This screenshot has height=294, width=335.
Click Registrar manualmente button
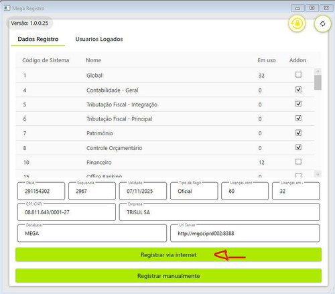click(x=168, y=276)
